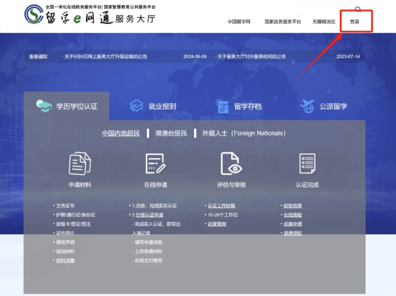Click the 文凭证书 list item
Viewport: 396px width, 296px height.
(x=65, y=206)
